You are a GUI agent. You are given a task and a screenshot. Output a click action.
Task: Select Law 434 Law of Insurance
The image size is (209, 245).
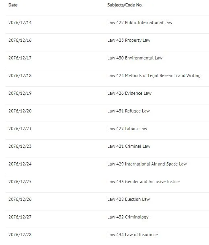pyautogui.click(x=133, y=235)
